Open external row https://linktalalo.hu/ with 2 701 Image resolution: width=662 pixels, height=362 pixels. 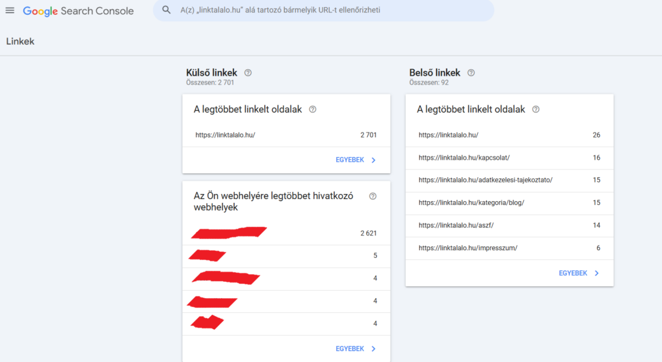click(286, 135)
